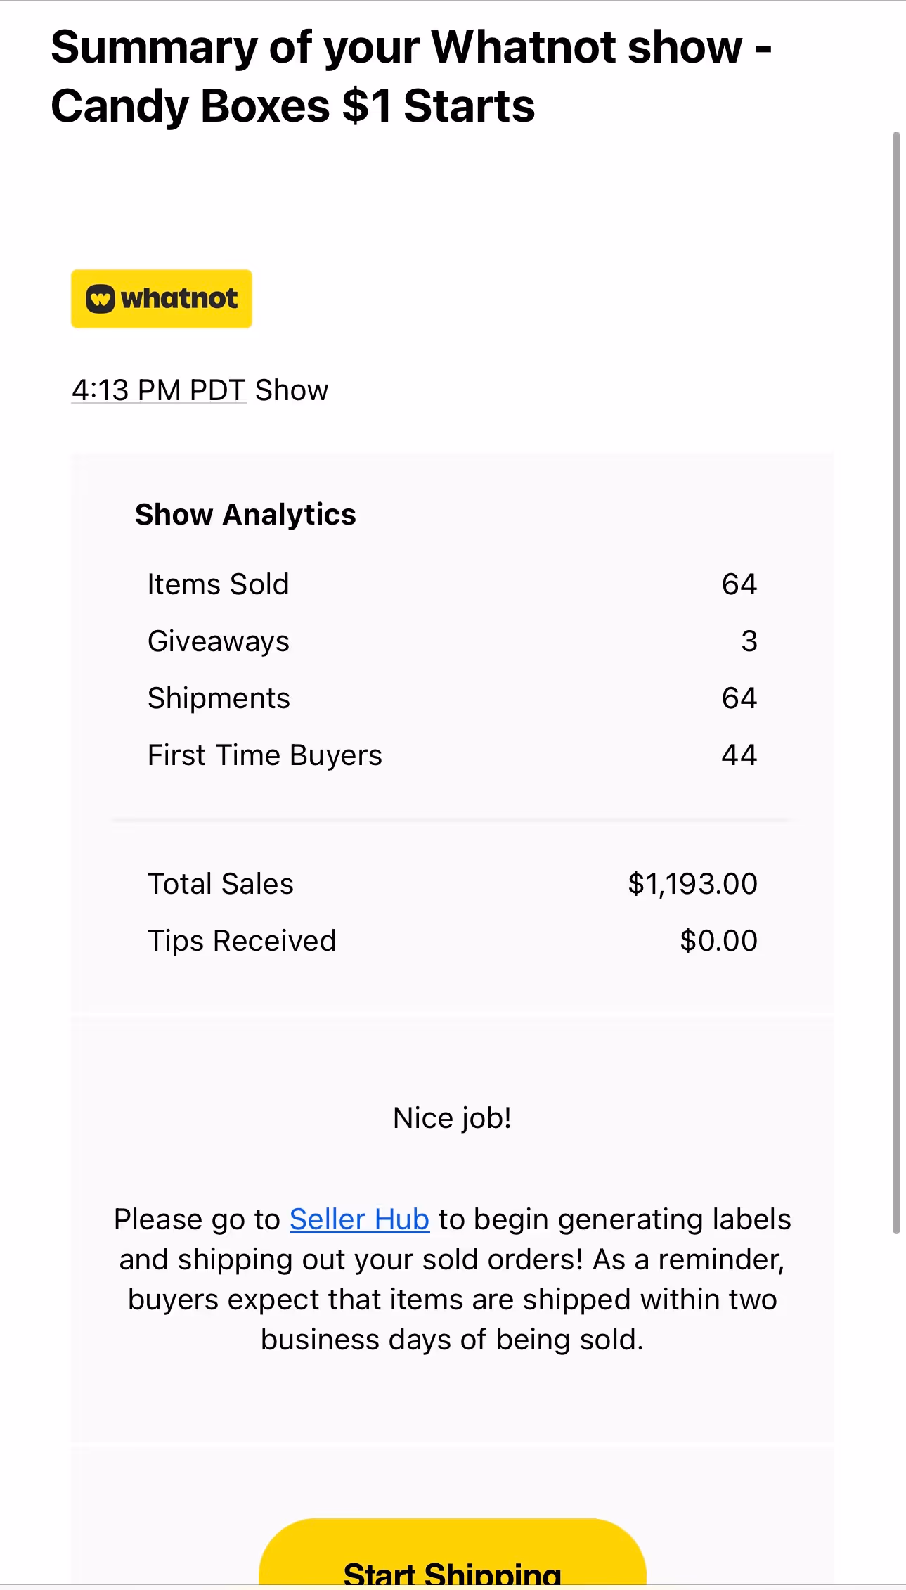Screen dimensions: 906x1590
Task: Select the Show Analytics heading
Action: coord(245,515)
